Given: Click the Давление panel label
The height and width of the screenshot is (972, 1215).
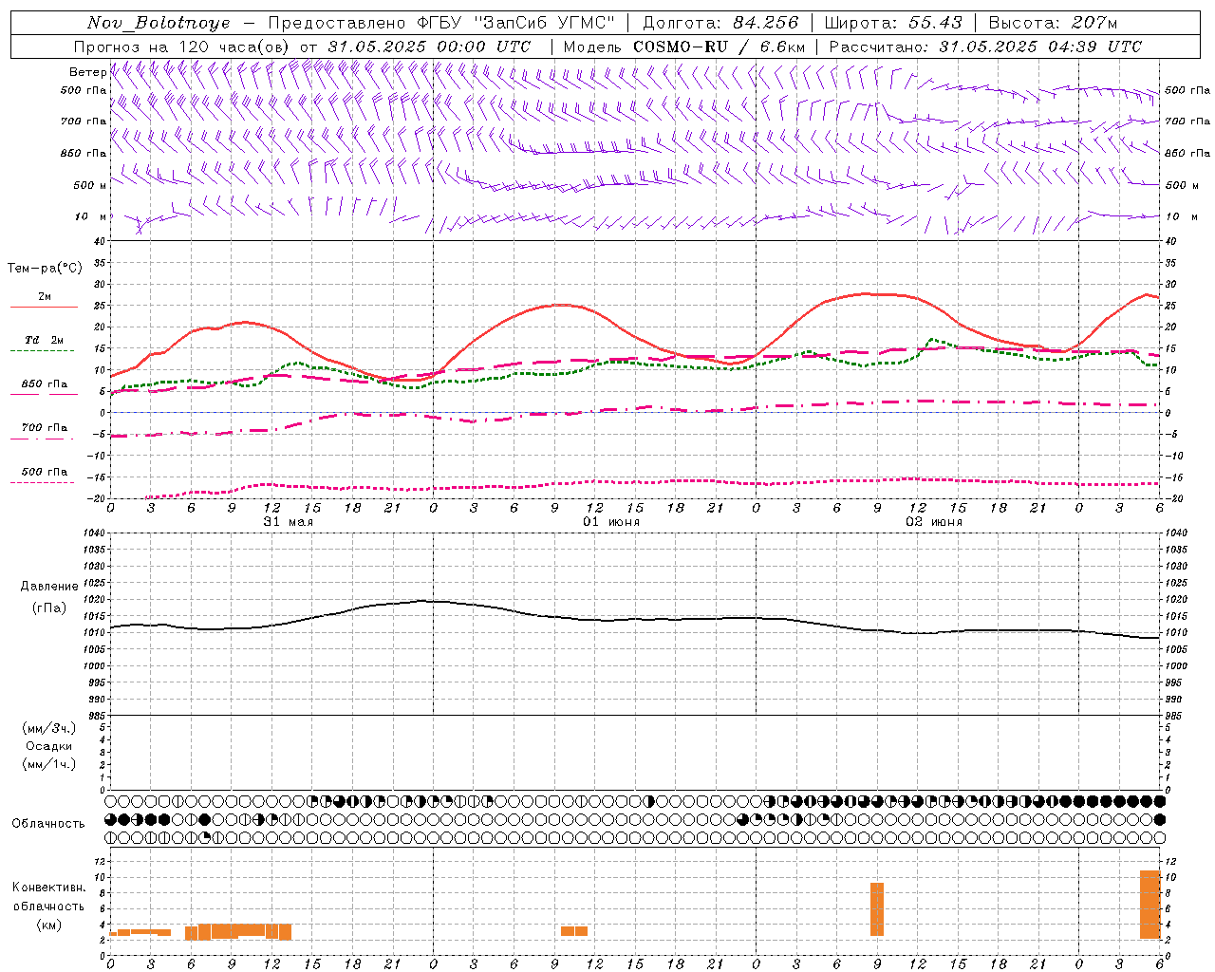Looking at the screenshot, I should click(49, 587).
